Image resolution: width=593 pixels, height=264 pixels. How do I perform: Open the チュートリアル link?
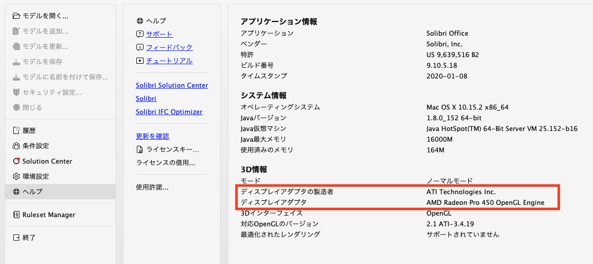(x=170, y=61)
